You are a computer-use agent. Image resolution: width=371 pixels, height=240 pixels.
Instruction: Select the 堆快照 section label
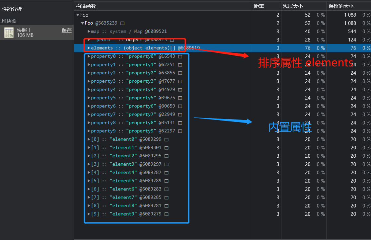[x=9, y=21]
